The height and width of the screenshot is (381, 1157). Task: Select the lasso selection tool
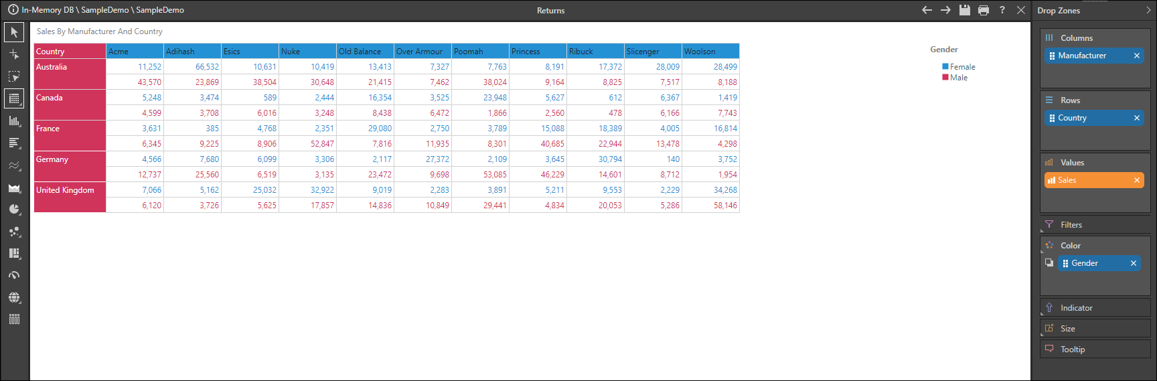14,76
